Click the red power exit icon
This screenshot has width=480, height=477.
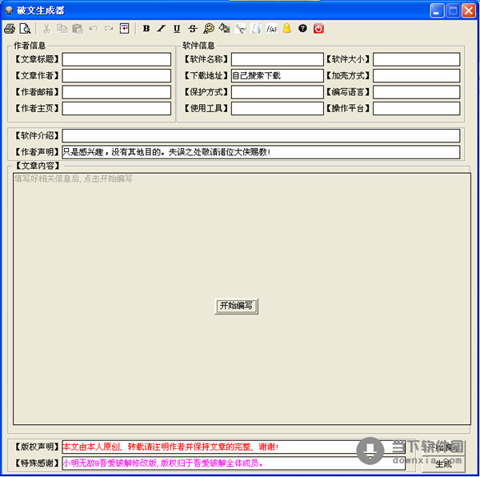click(x=318, y=29)
